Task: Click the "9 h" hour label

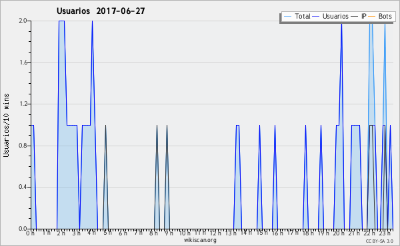Action: coord(169,233)
